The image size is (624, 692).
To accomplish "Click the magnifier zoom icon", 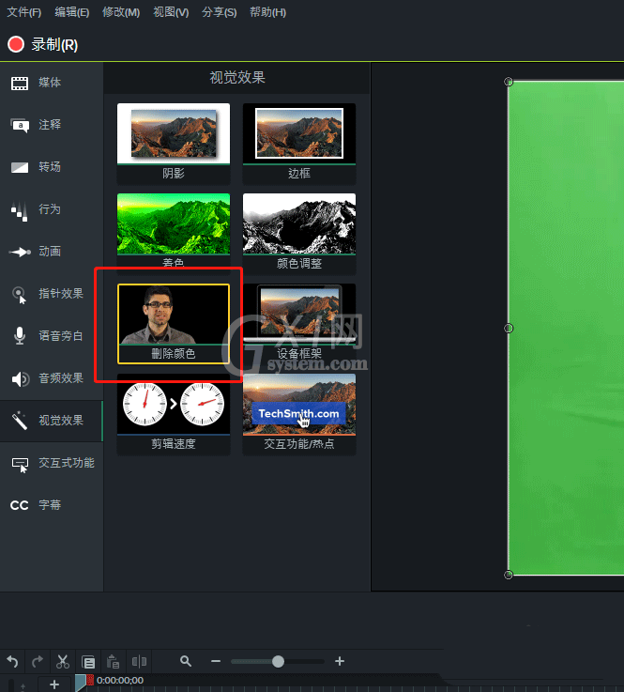I will pyautogui.click(x=186, y=661).
